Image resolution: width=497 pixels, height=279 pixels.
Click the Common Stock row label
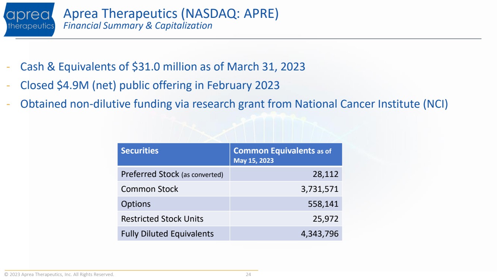[150, 189]
